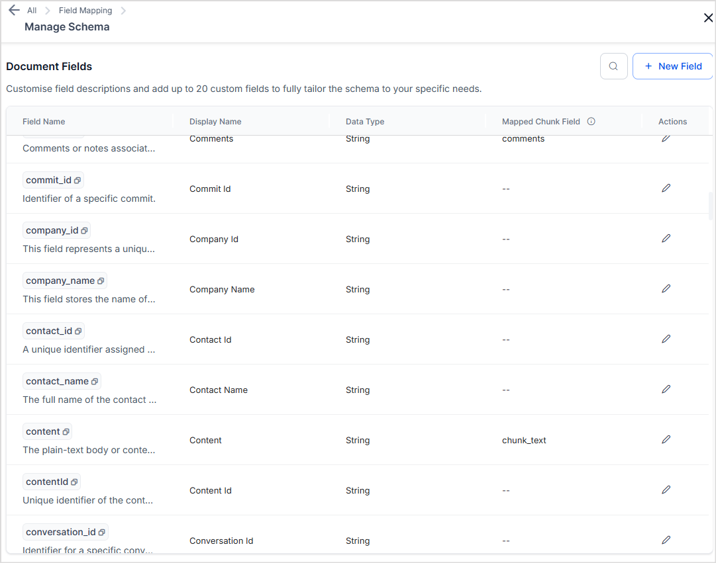
Task: Open the search fields icon
Action: [613, 66]
